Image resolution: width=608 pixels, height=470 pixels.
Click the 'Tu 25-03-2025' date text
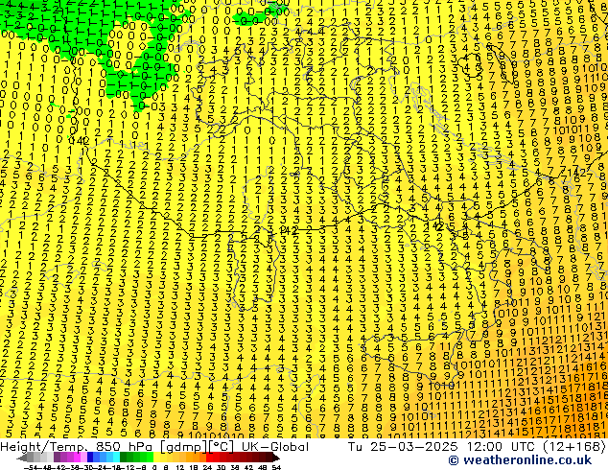tap(402, 447)
